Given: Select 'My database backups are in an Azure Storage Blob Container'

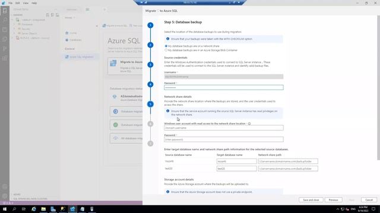Looking at the screenshot, I should click(x=166, y=50).
